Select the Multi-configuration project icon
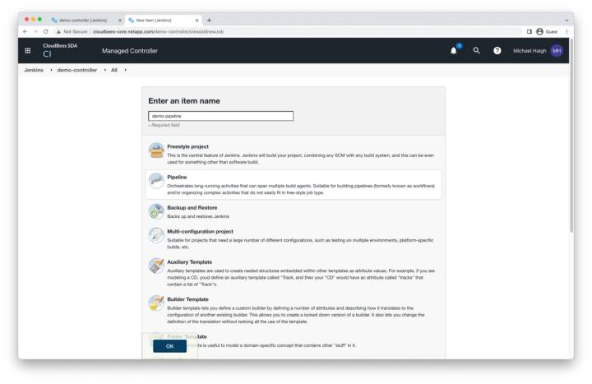The image size is (592, 384). (156, 236)
